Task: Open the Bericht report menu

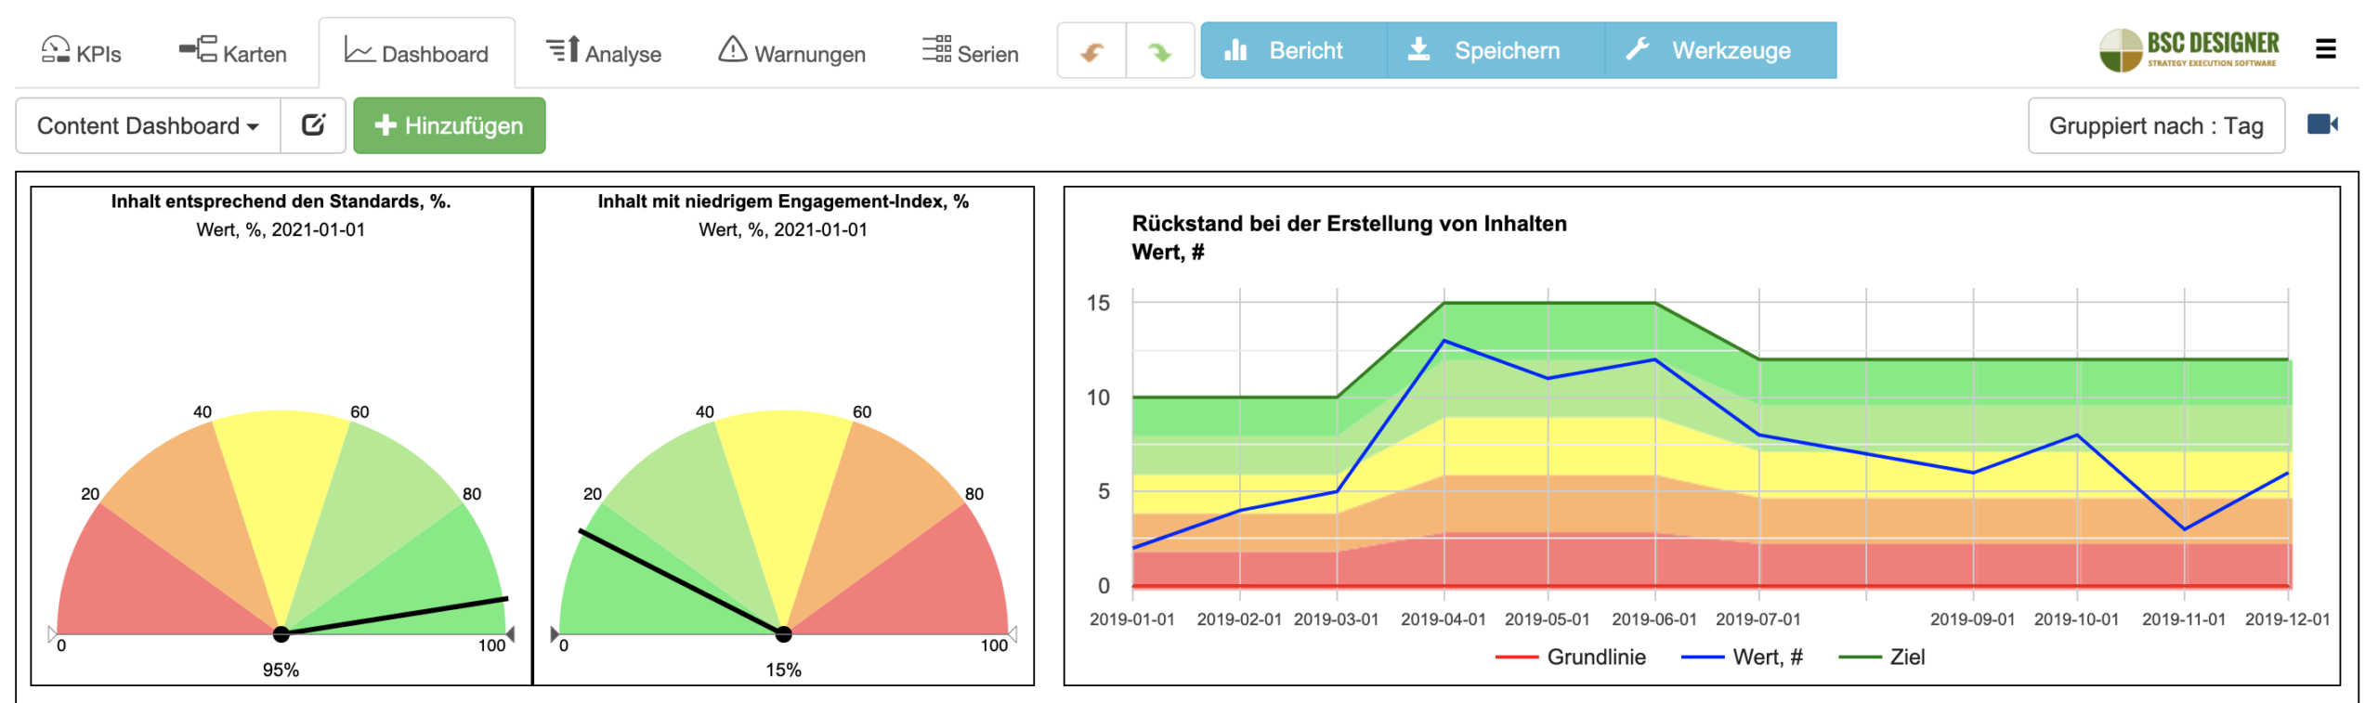Action: click(x=1293, y=50)
